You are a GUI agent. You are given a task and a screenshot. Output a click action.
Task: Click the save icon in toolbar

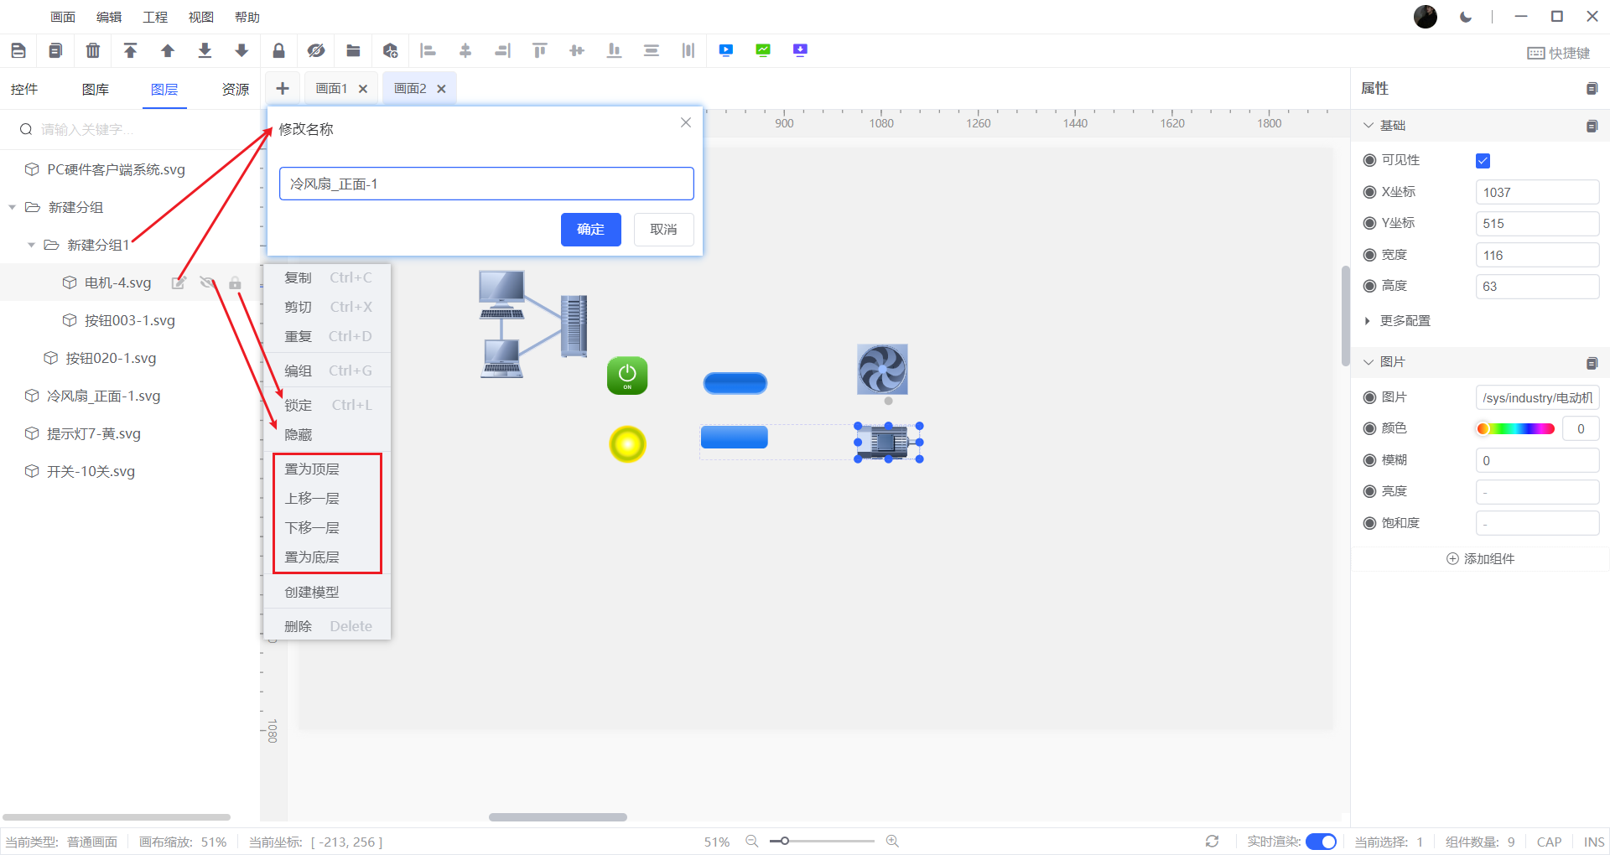pyautogui.click(x=18, y=51)
